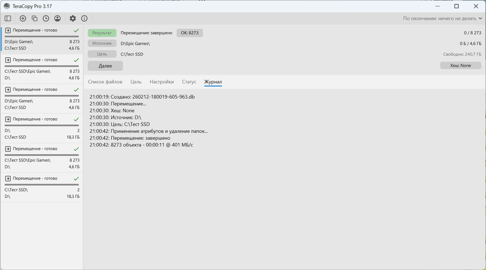
Task: Click the '0 Б / 4,6 ГБ' size text
Action: 470,43
